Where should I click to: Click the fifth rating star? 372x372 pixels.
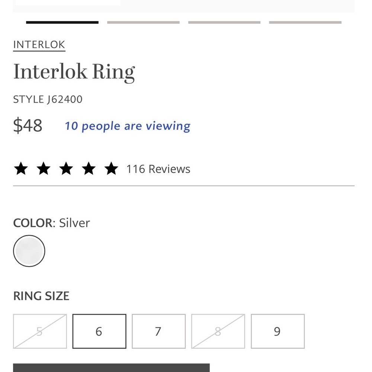tap(111, 169)
